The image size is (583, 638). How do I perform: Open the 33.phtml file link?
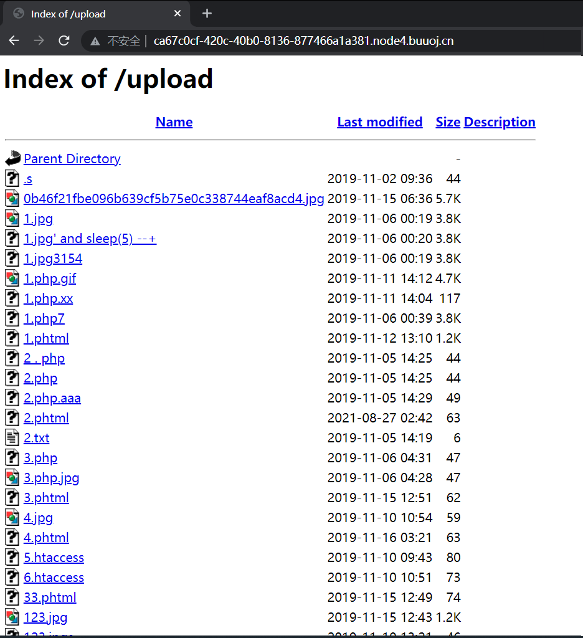click(50, 598)
